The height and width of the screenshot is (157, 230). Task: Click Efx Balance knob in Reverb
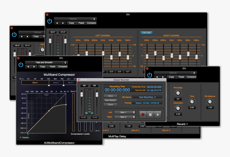tap(210, 102)
